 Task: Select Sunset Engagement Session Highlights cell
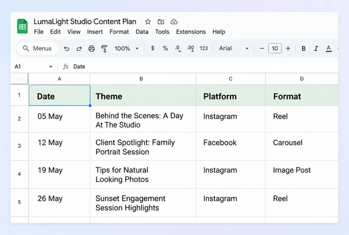coord(143,202)
